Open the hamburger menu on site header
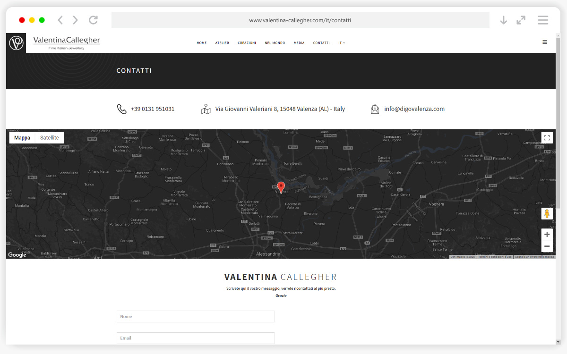This screenshot has height=354, width=567. point(545,42)
